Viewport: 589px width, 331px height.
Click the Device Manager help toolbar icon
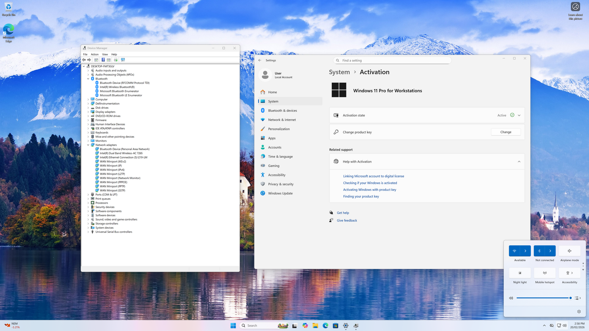[103, 60]
